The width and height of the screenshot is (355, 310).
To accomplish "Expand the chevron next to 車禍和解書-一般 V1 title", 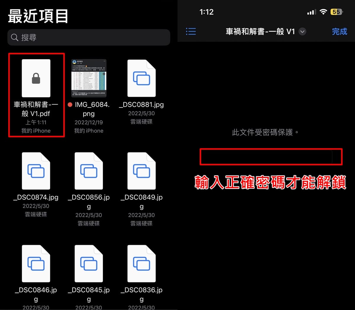I will click(x=302, y=32).
